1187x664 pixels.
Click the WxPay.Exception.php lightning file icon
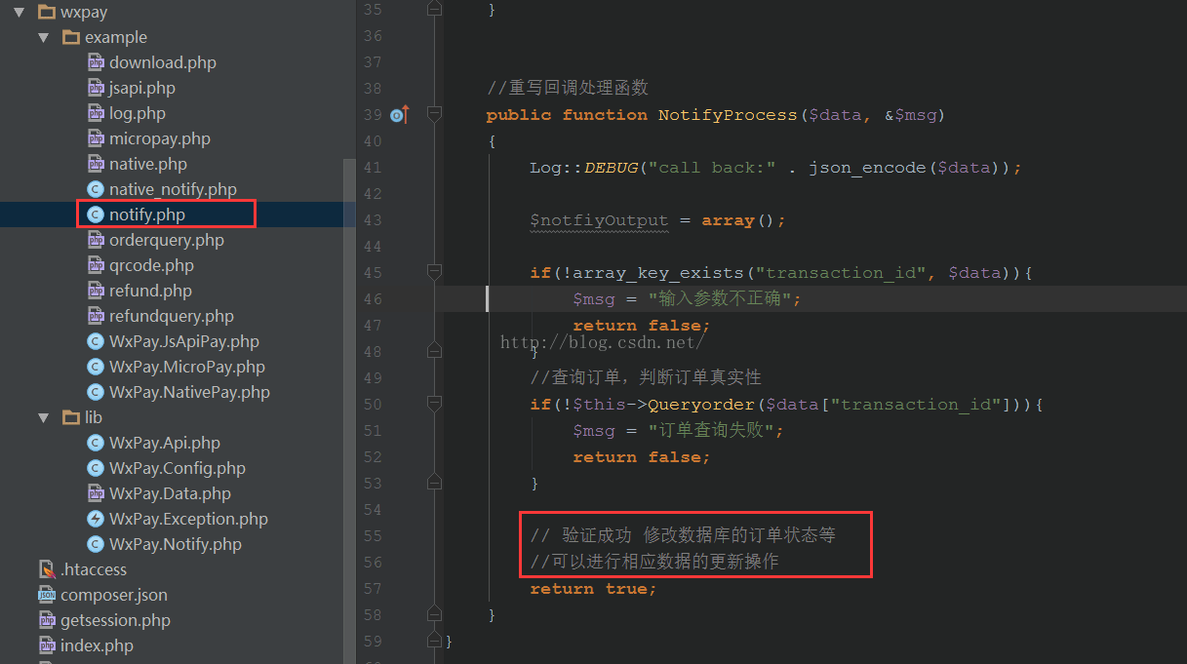(96, 519)
